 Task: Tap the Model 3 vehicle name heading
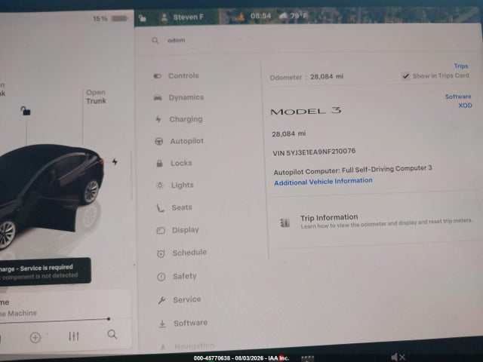[x=306, y=111]
